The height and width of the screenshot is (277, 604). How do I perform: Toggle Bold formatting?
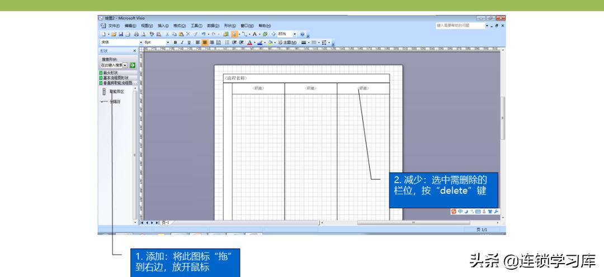point(175,42)
